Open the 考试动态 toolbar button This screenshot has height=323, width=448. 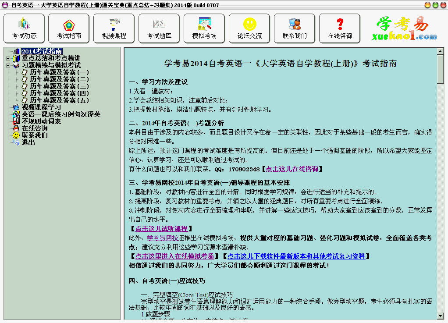(x=24, y=28)
